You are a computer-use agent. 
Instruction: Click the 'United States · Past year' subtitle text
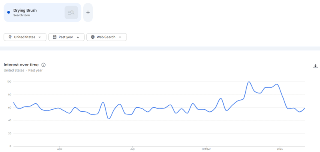pos(23,70)
